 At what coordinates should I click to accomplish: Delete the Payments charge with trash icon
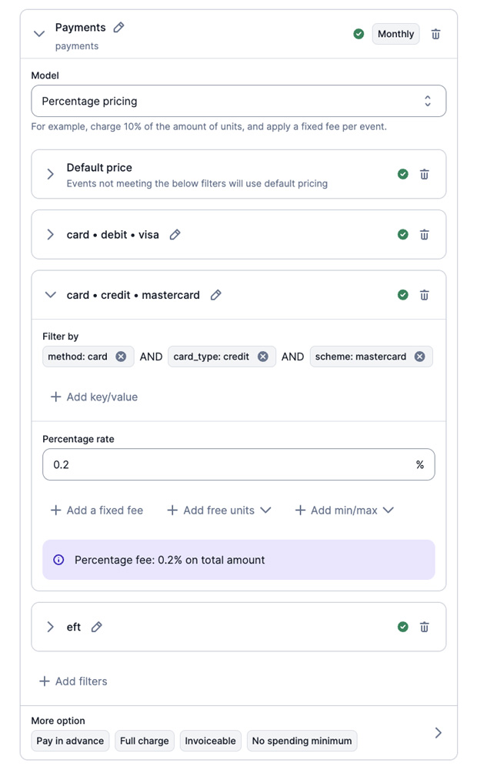(x=436, y=34)
